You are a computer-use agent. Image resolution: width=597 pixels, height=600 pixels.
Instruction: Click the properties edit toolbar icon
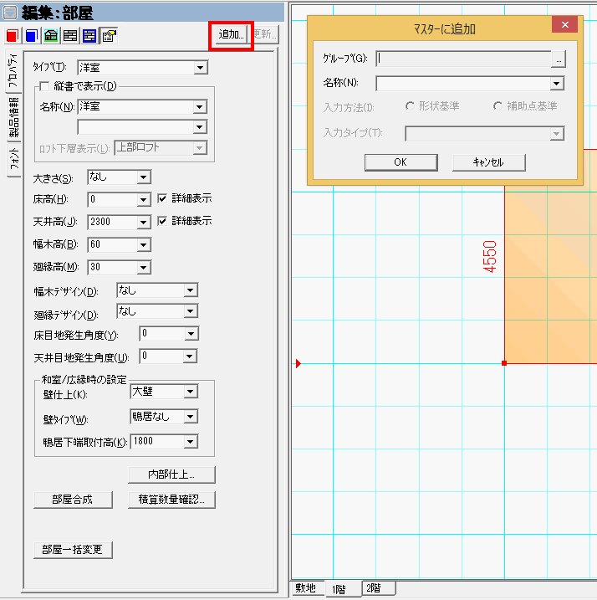tap(109, 36)
